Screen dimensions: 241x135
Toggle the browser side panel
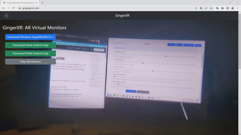click(x=228, y=8)
